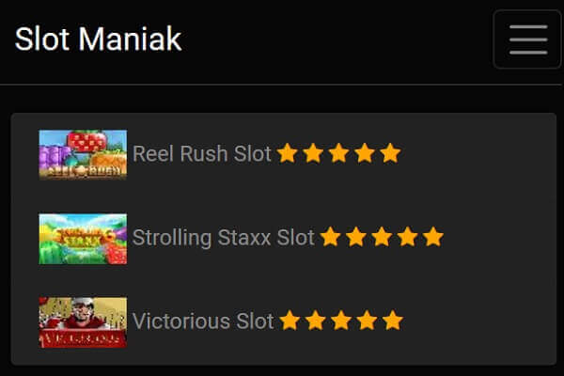
Task: Click the third star of Reel Rush rating
Action: click(338, 153)
